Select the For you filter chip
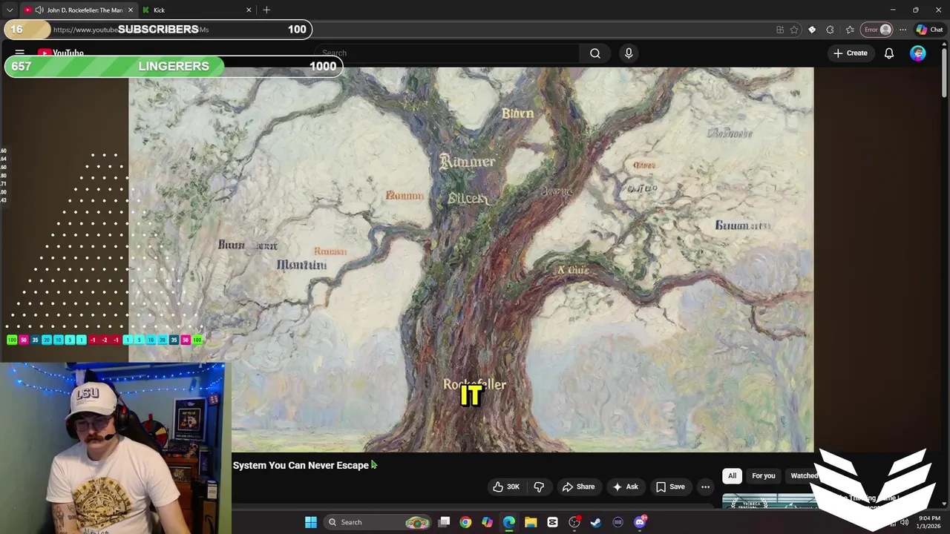This screenshot has height=534, width=950. (763, 475)
